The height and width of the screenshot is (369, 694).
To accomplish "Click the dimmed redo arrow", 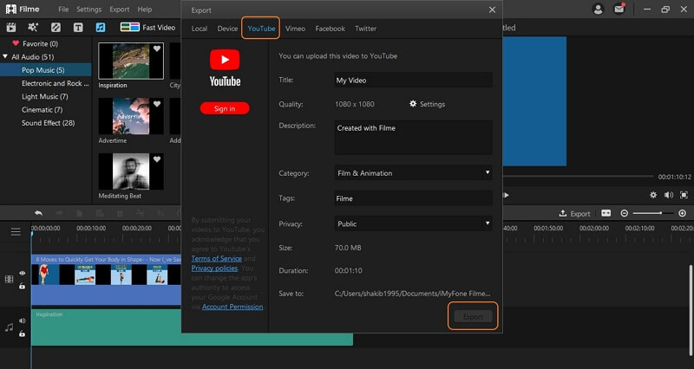I will [x=59, y=213].
